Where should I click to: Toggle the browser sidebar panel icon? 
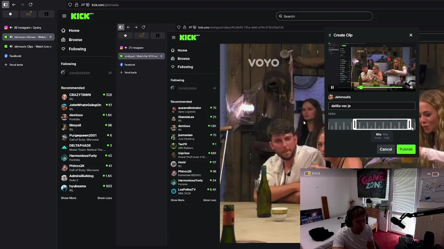pyautogui.click(x=6, y=4)
